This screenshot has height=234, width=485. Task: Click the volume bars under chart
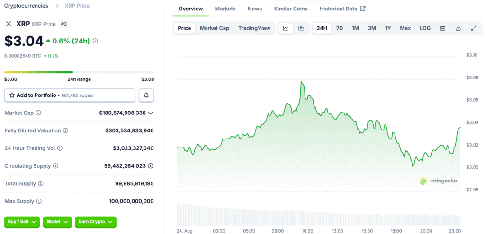point(319,214)
